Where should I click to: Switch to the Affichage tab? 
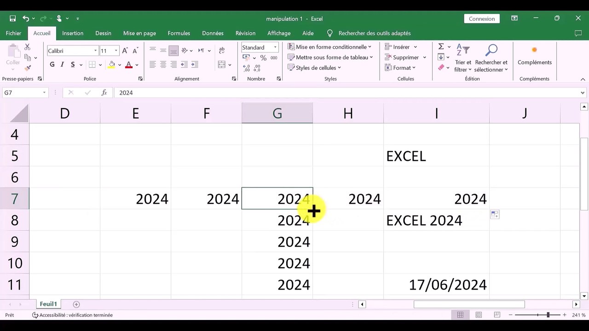279,33
